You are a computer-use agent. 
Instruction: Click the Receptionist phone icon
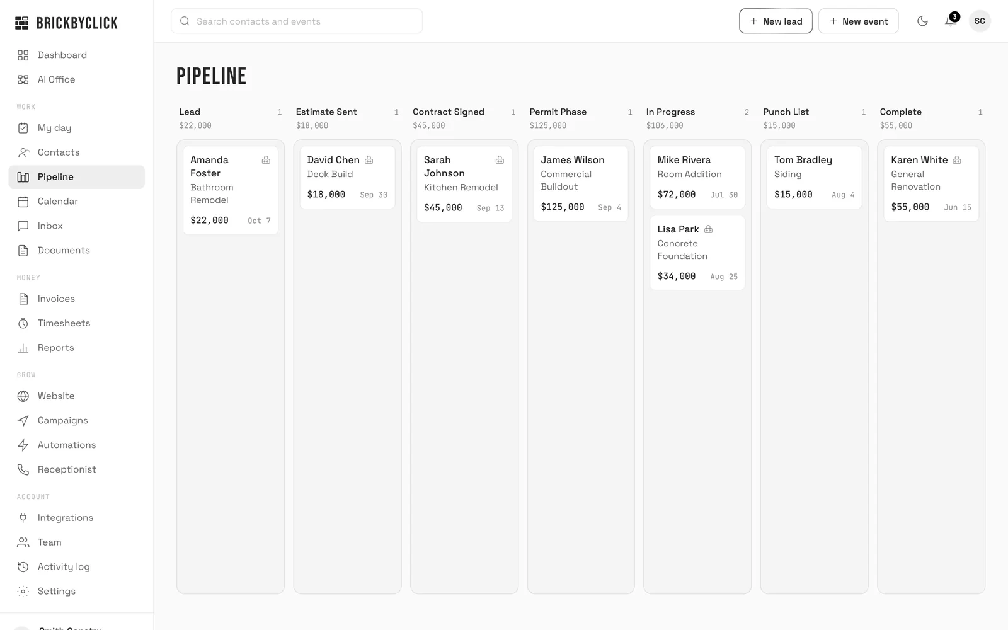(x=23, y=470)
